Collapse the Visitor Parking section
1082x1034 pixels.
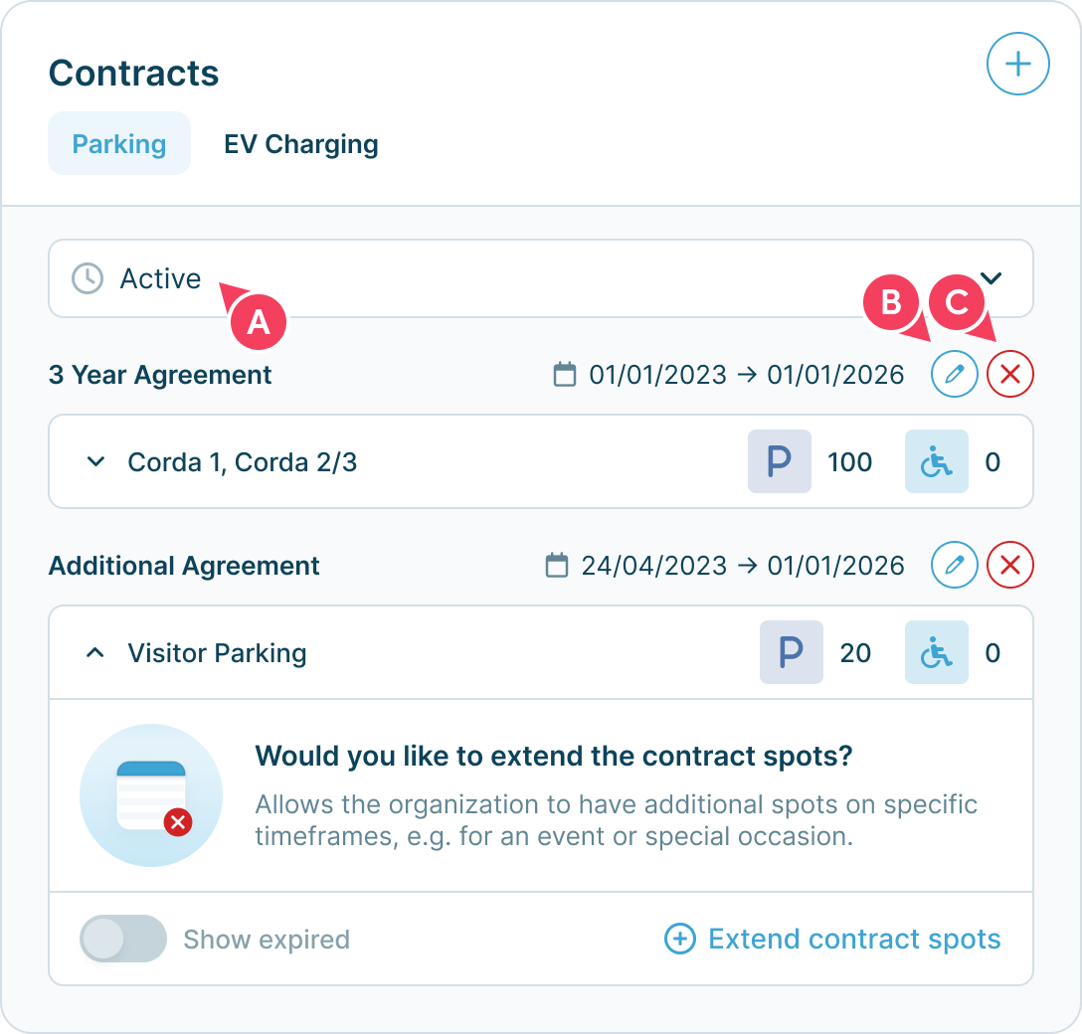tap(95, 653)
